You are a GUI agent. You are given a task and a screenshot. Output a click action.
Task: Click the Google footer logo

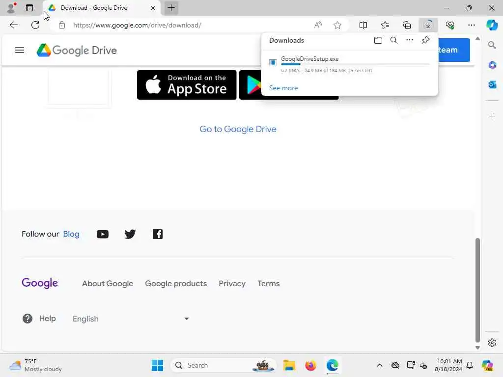pyautogui.click(x=40, y=283)
